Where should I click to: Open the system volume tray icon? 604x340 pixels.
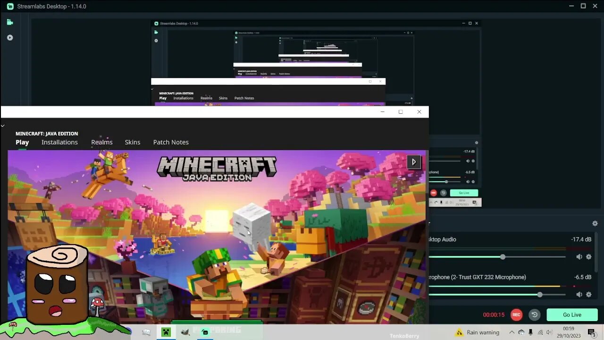pyautogui.click(x=549, y=332)
